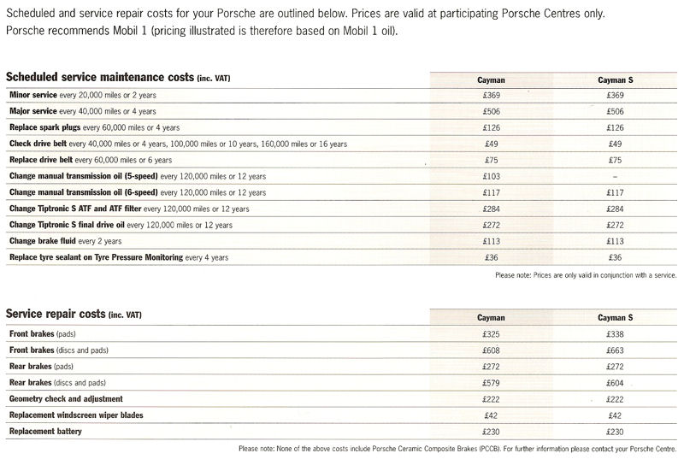The width and height of the screenshot is (684, 459).
Task: Click the Cayman column header in repair table
Action: click(491, 317)
